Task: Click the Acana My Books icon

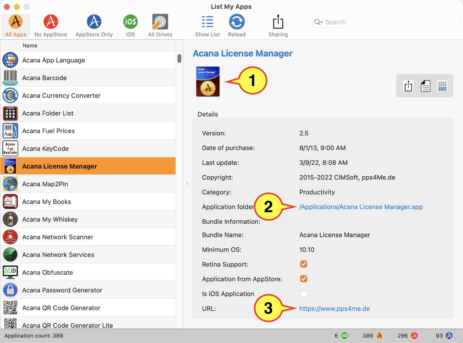Action: (x=10, y=202)
